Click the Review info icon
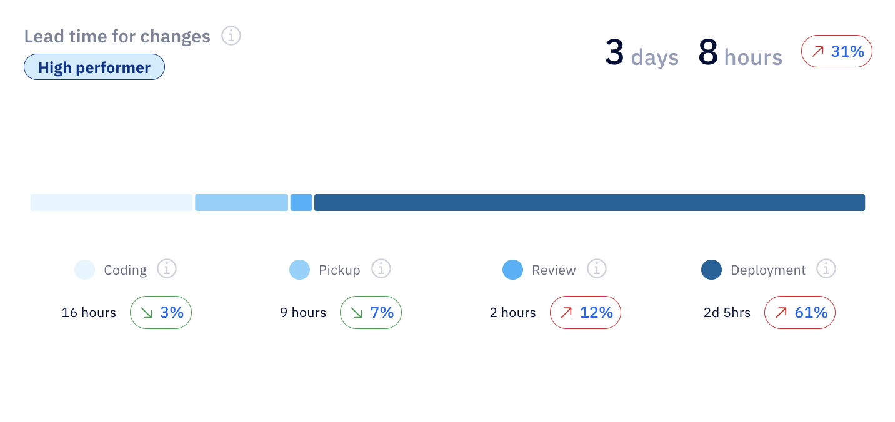This screenshot has height=422, width=895. [597, 269]
